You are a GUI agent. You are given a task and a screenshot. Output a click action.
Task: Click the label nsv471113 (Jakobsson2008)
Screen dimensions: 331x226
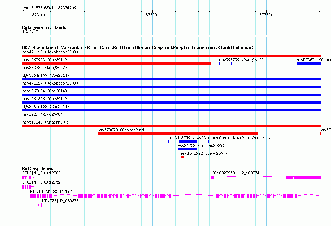(x=50, y=52)
